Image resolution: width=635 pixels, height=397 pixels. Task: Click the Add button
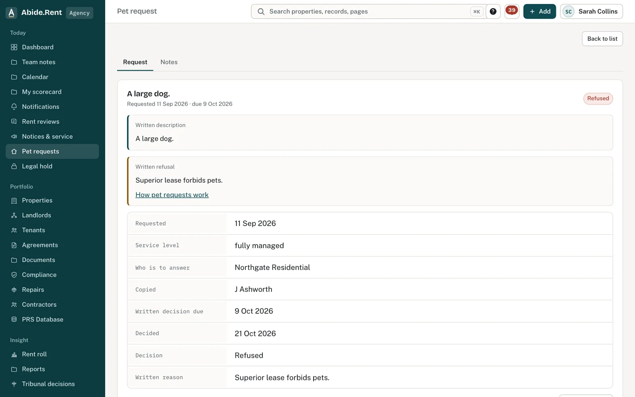539,12
